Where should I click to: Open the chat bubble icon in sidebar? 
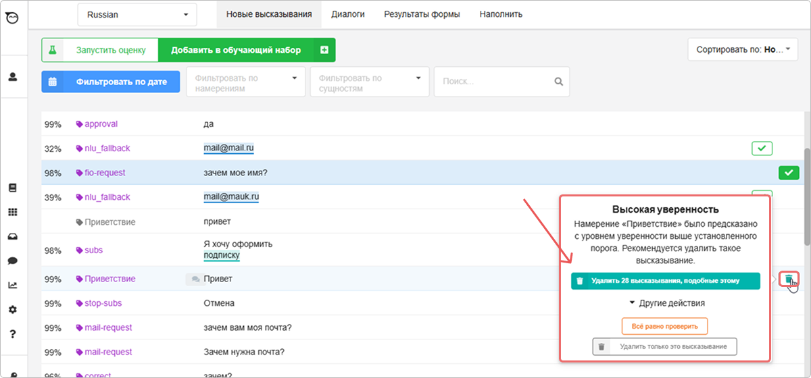point(13,261)
